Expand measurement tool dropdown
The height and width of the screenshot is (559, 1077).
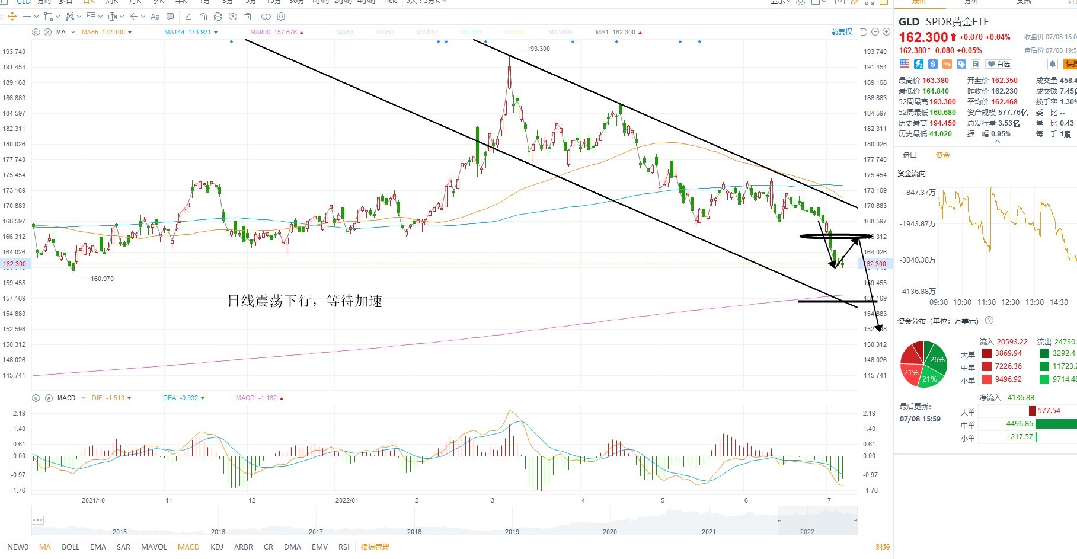click(x=122, y=17)
